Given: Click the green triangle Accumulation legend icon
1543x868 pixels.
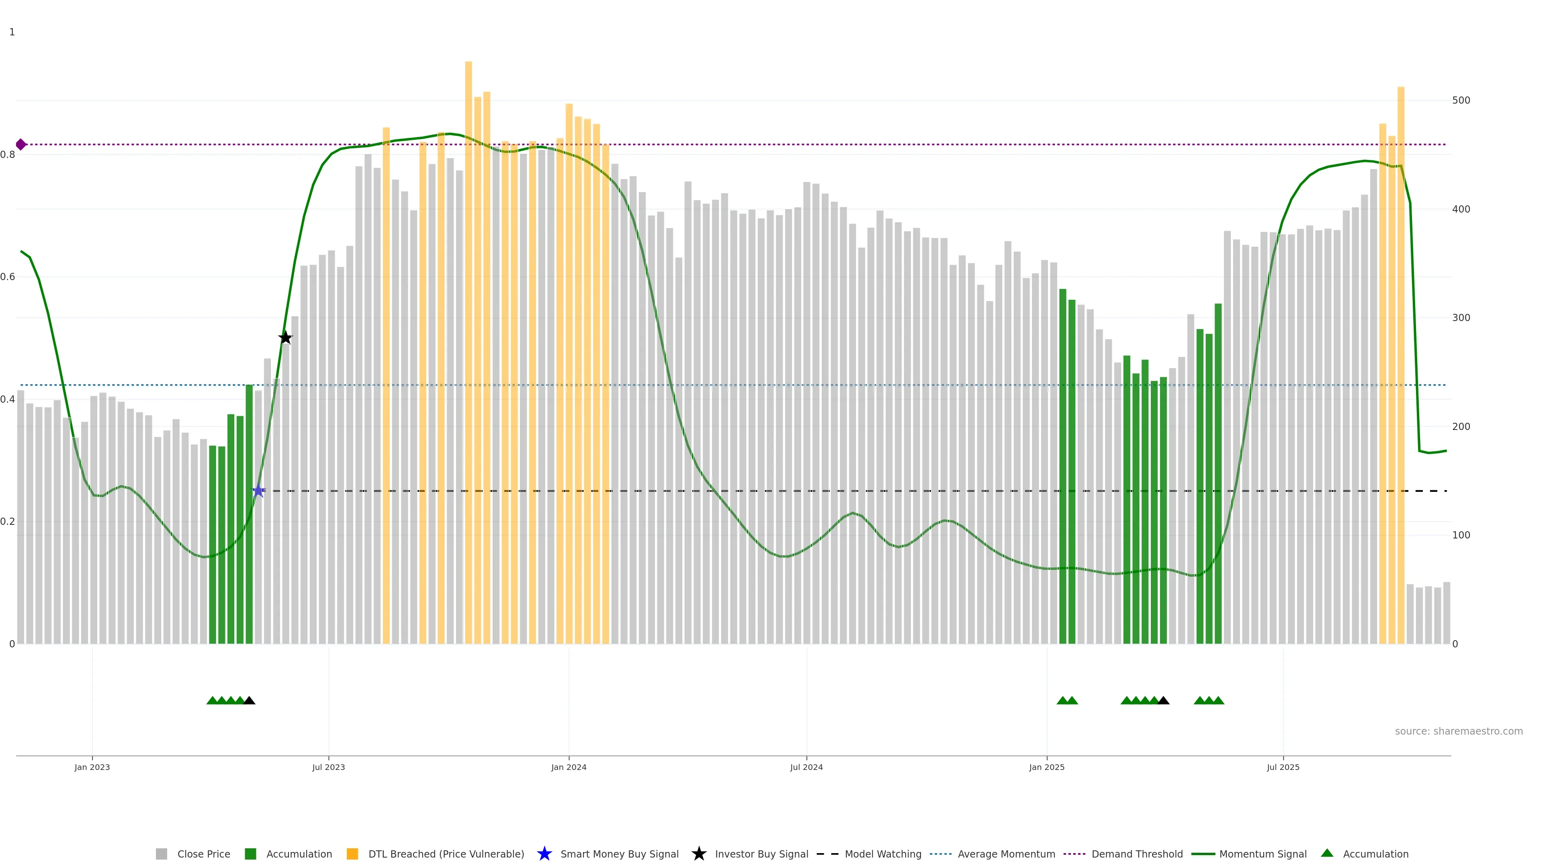Looking at the screenshot, I should (1327, 853).
